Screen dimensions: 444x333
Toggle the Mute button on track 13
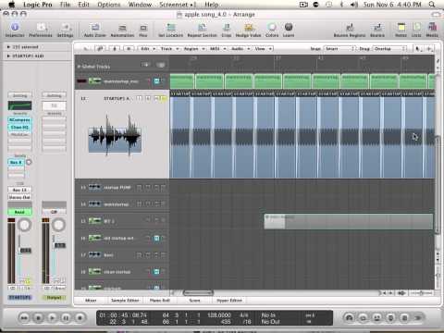pos(155,187)
